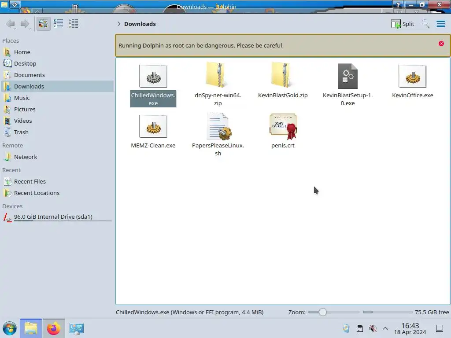Open the clipboard tray icon

point(359,328)
